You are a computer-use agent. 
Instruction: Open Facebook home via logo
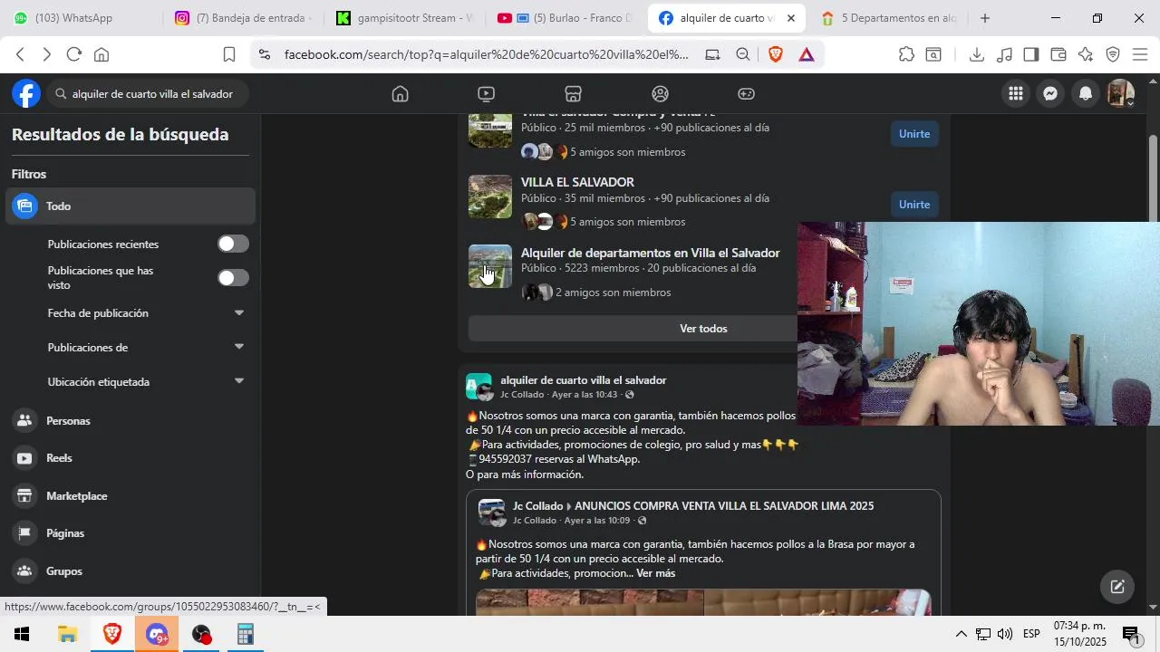point(26,93)
